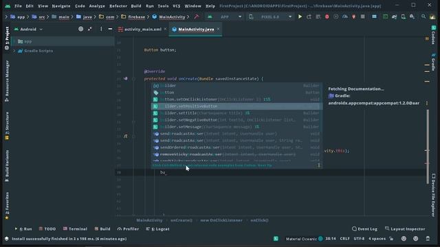This screenshot has height=247, width=440.
Task: Open the TODO tool window
Action: click(47, 228)
